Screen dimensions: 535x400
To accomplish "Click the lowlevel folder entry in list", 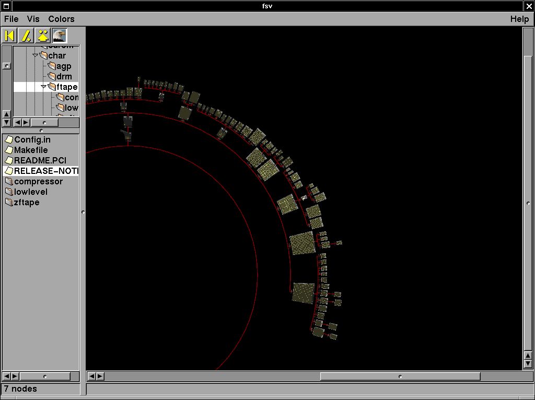I will pyautogui.click(x=30, y=192).
